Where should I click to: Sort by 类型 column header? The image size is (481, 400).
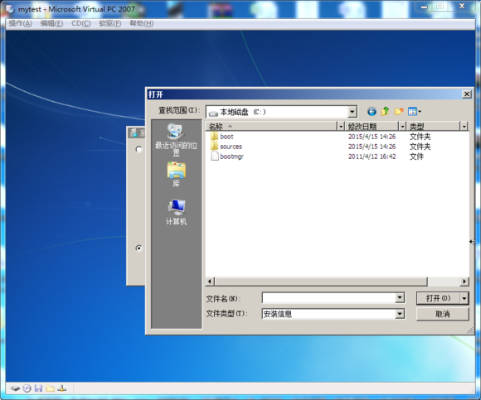[x=434, y=126]
